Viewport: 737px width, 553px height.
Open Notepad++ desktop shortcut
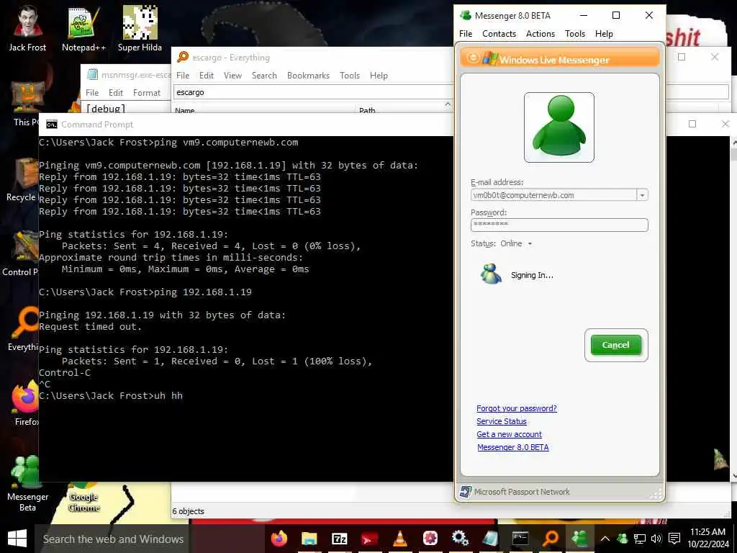pyautogui.click(x=83, y=29)
